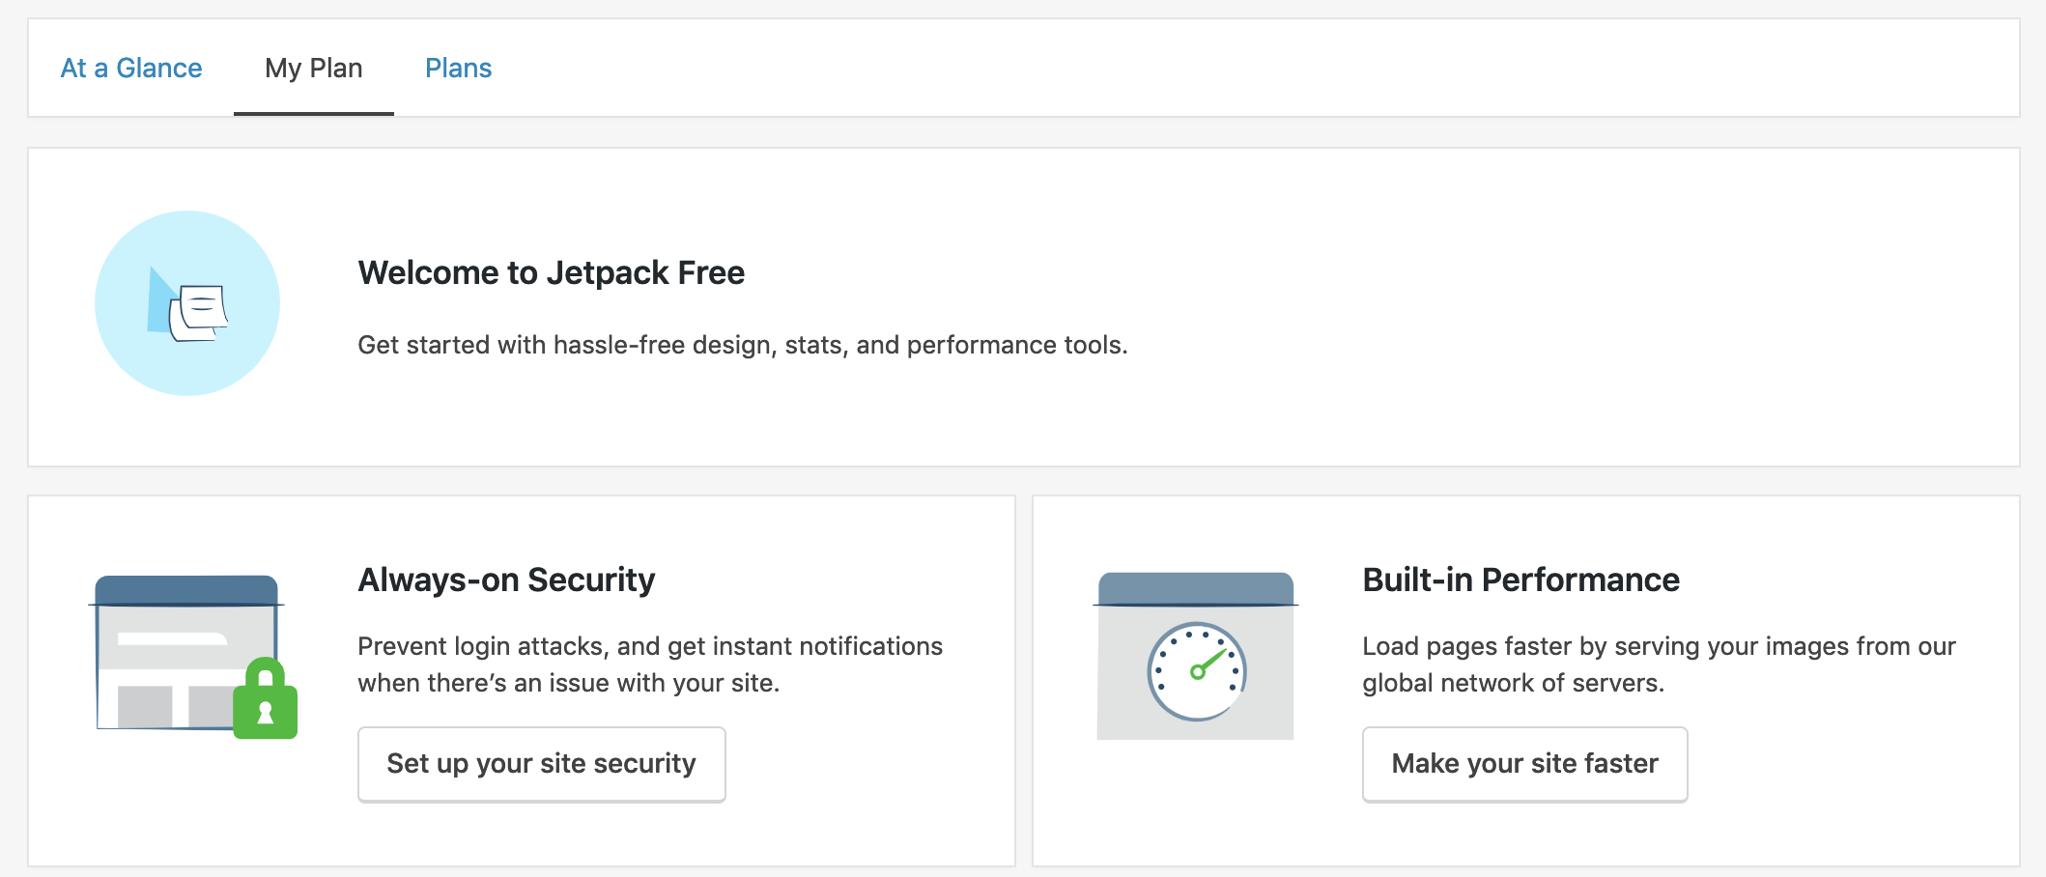Click the Prevent login attacks description
Screen dimensions: 2046x877
click(649, 665)
